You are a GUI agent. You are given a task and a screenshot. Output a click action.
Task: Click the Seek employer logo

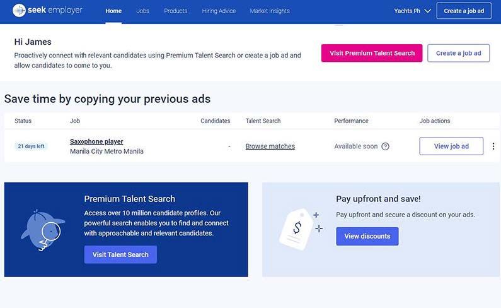click(x=47, y=11)
